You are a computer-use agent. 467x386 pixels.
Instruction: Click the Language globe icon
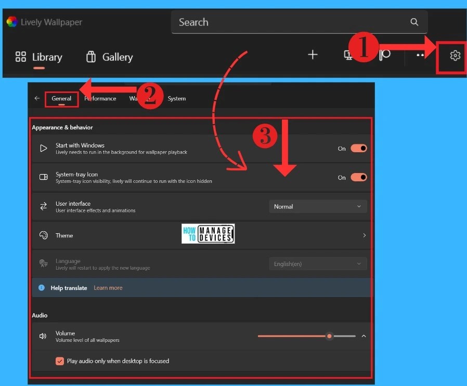coord(44,263)
